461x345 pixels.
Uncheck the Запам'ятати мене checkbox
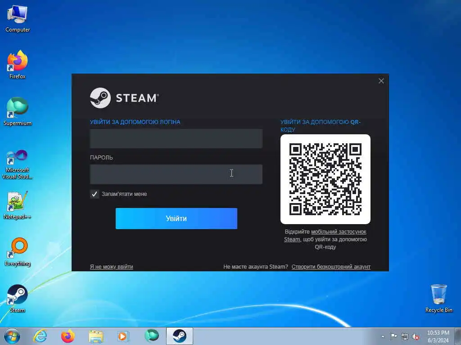tap(95, 194)
